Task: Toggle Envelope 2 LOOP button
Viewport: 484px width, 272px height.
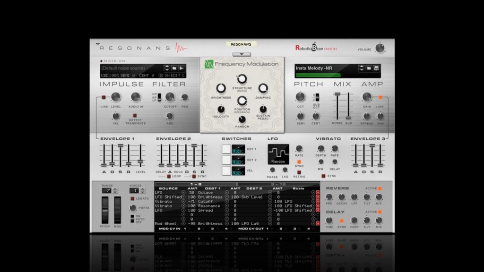Action: pyautogui.click(x=169, y=177)
